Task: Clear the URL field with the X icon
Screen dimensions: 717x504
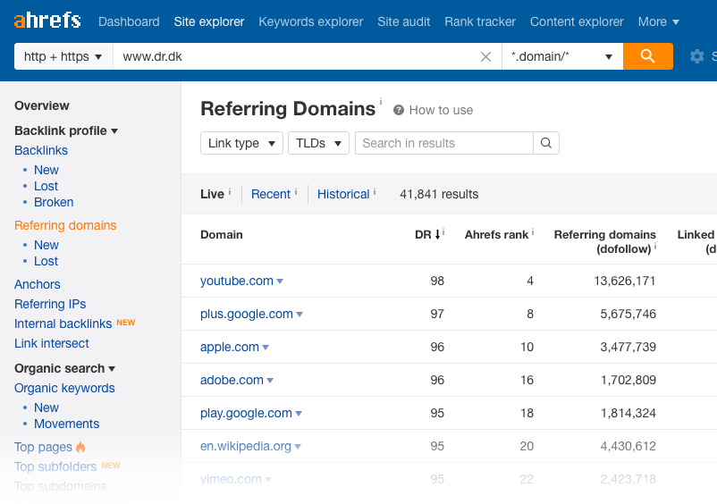Action: pos(485,56)
